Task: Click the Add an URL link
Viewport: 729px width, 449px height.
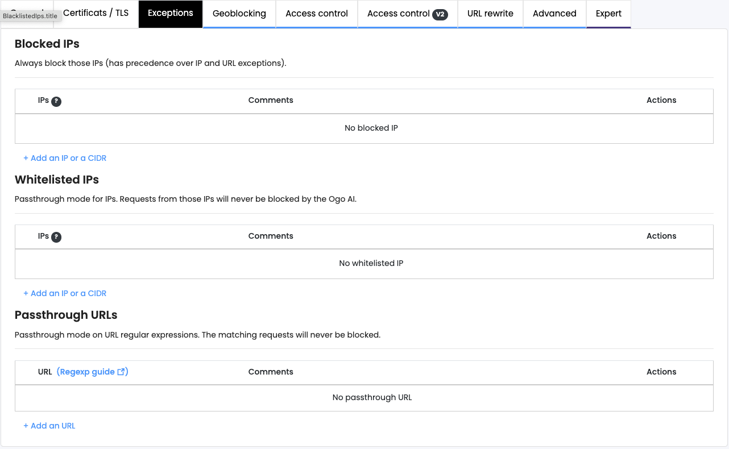Action: (x=49, y=426)
